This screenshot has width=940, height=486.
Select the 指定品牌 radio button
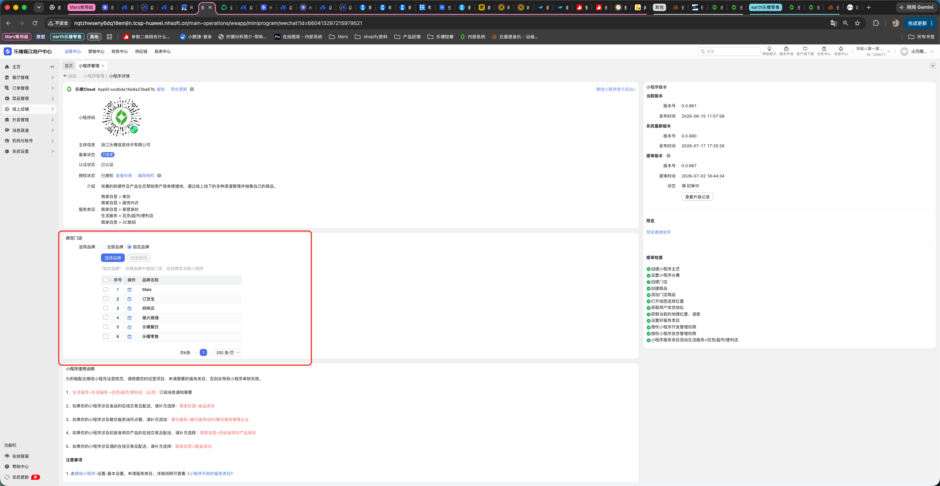tap(129, 247)
